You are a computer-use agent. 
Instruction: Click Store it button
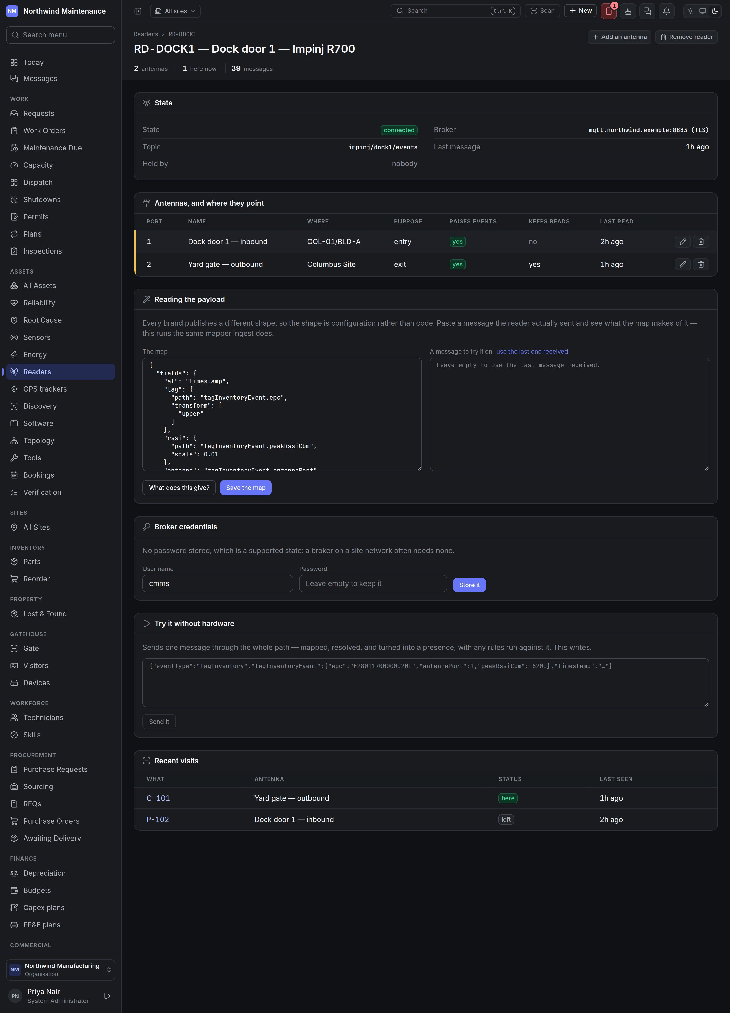(469, 585)
